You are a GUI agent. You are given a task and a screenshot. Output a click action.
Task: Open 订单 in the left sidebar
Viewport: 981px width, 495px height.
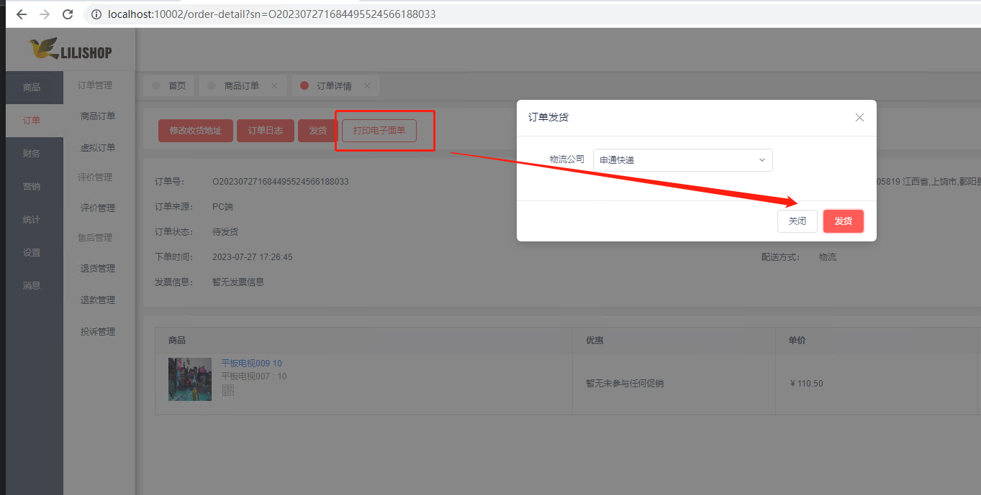click(x=32, y=121)
